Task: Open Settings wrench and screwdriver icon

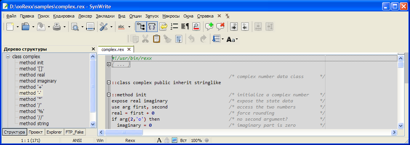Action: tap(104, 27)
